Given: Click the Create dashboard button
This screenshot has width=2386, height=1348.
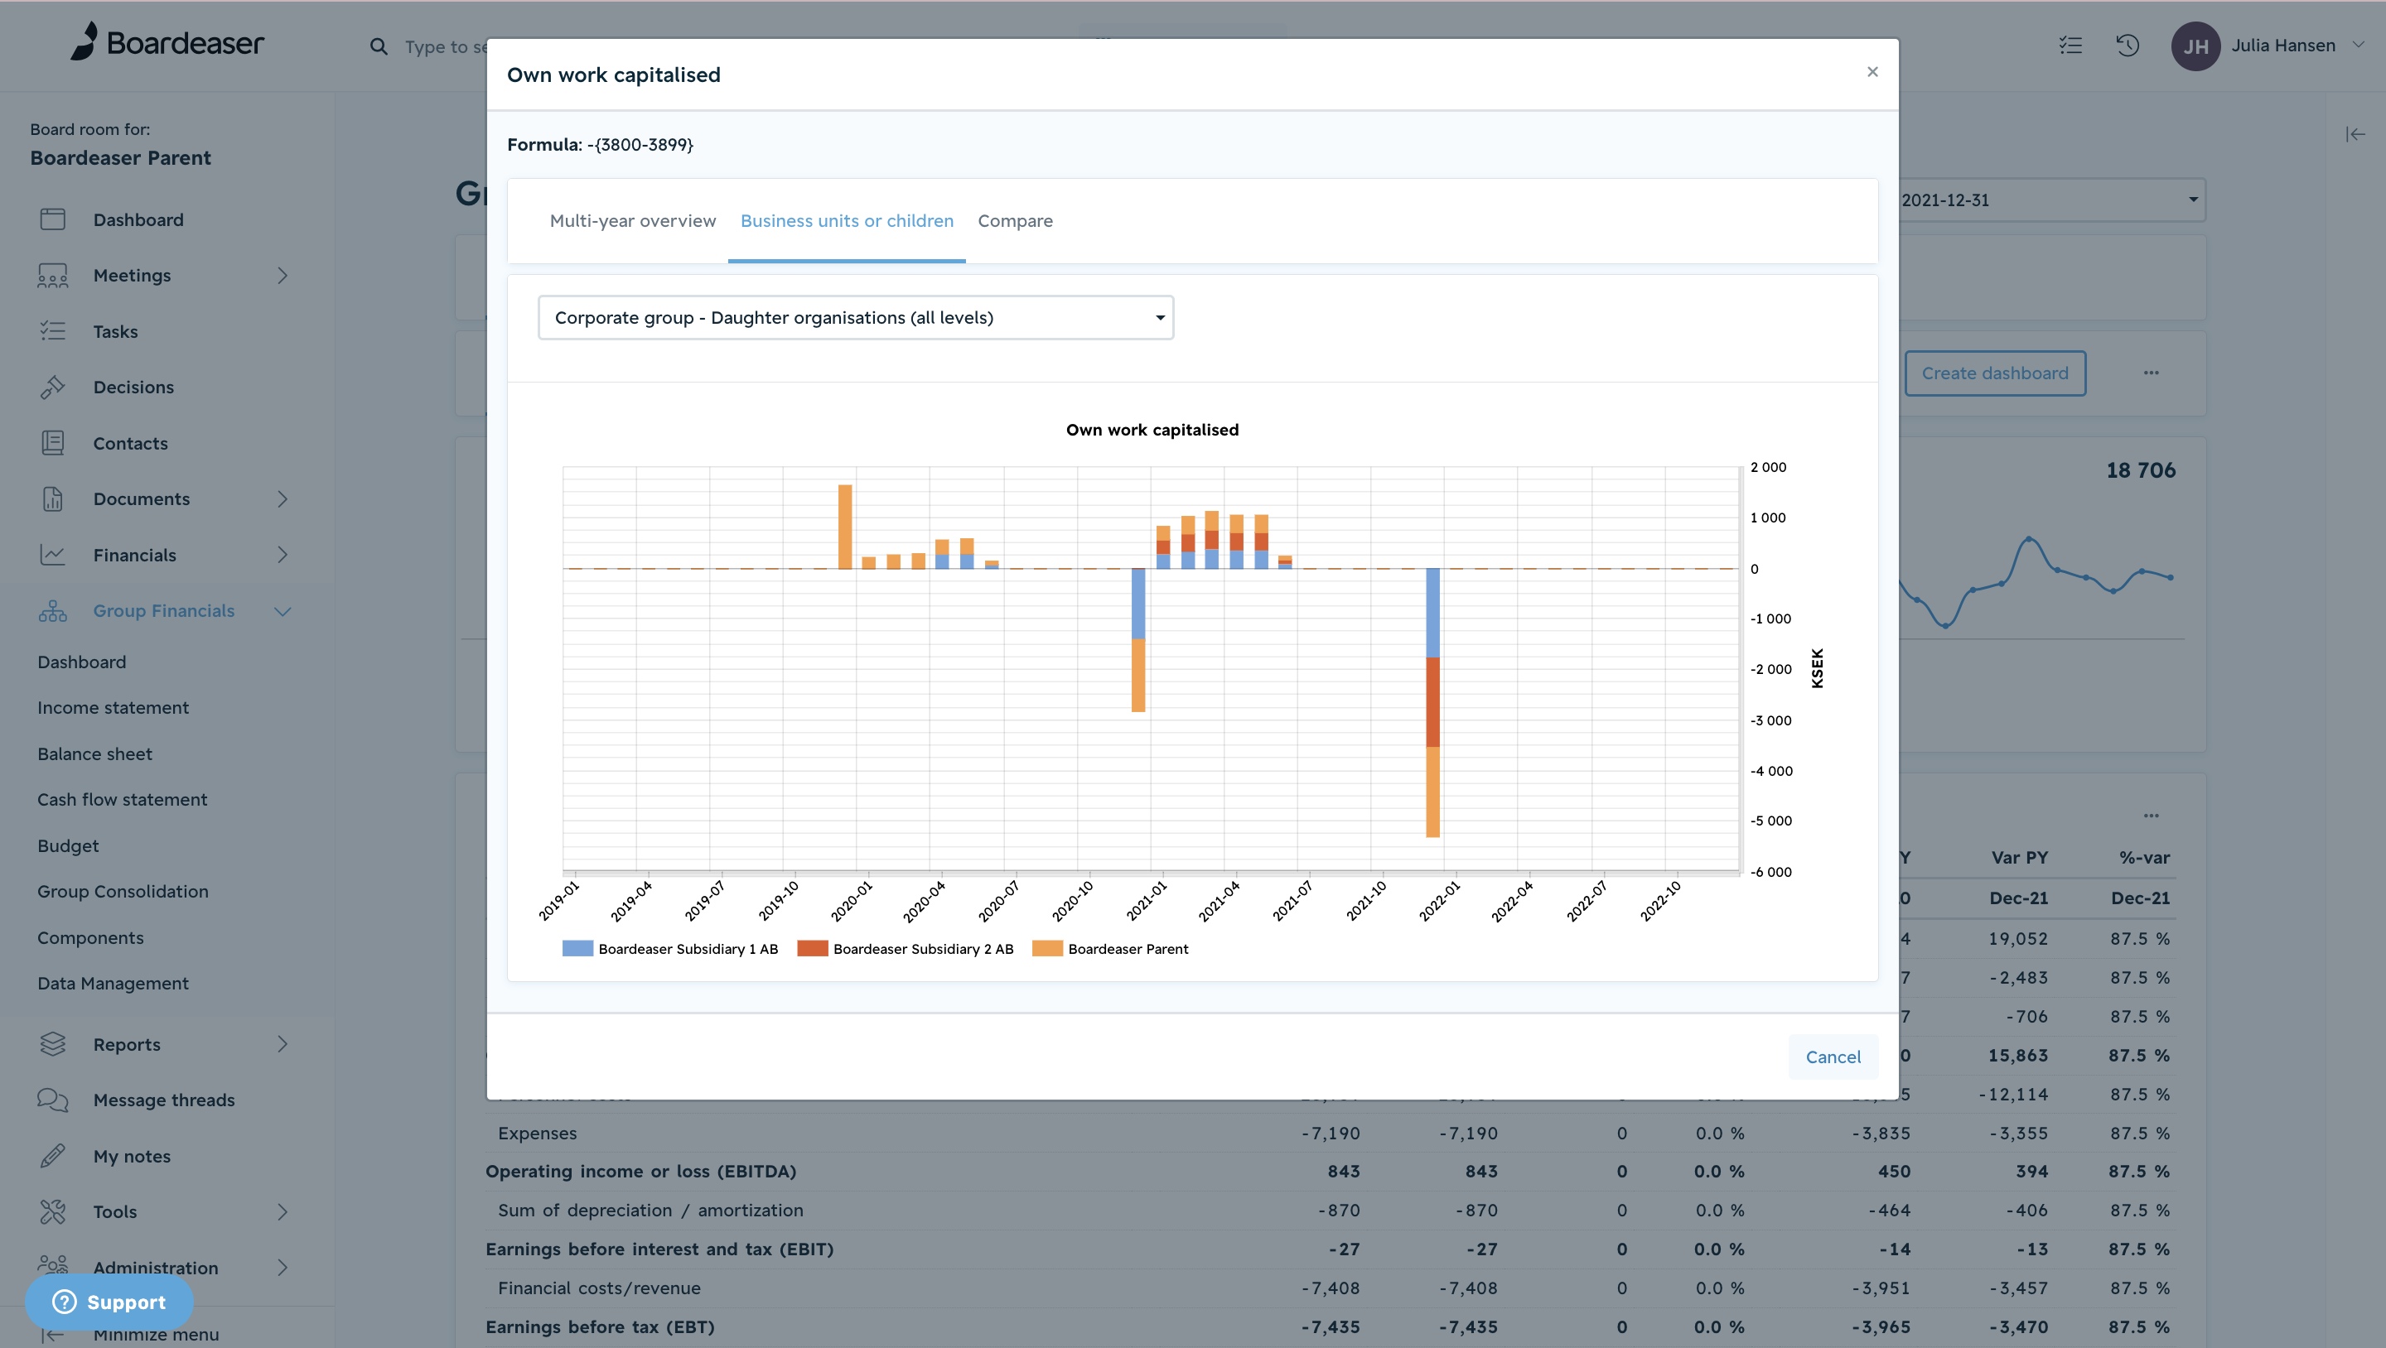Looking at the screenshot, I should (1994, 373).
